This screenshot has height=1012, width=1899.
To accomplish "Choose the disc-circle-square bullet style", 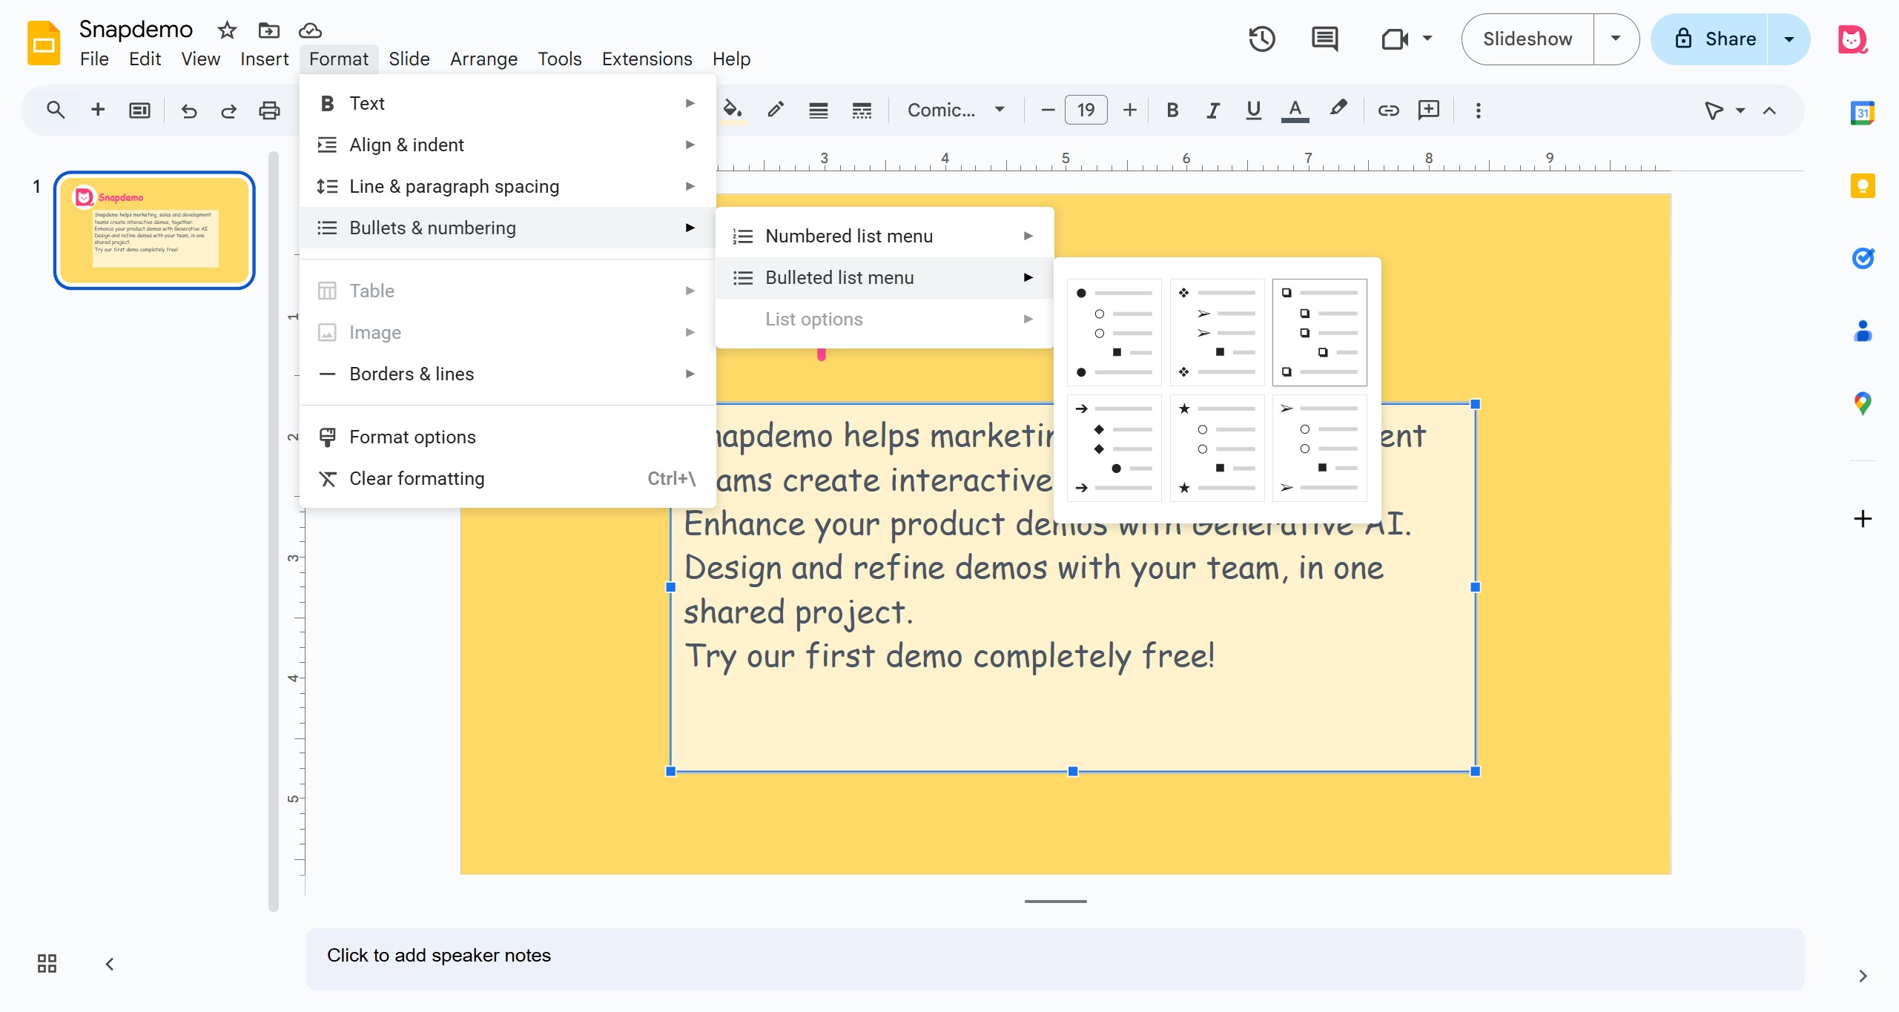I will point(1114,332).
